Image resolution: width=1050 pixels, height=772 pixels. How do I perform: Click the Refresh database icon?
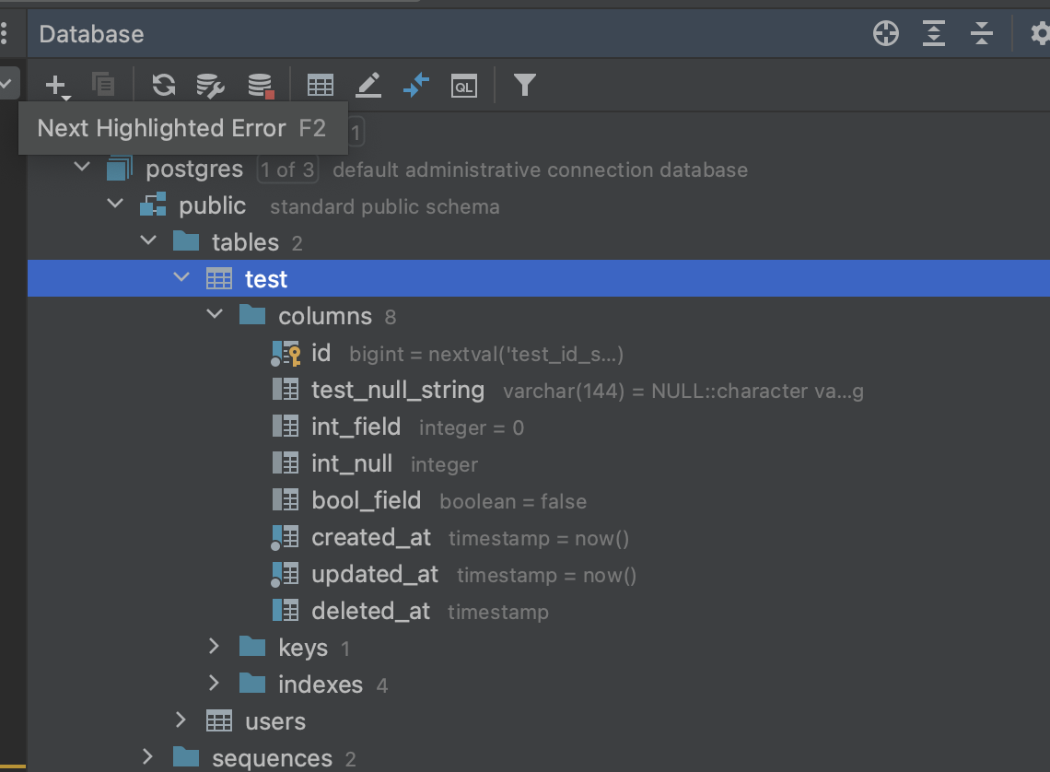pos(164,86)
